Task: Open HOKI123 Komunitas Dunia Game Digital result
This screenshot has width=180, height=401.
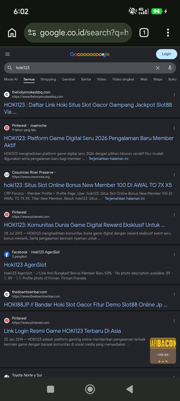Action: point(84,225)
